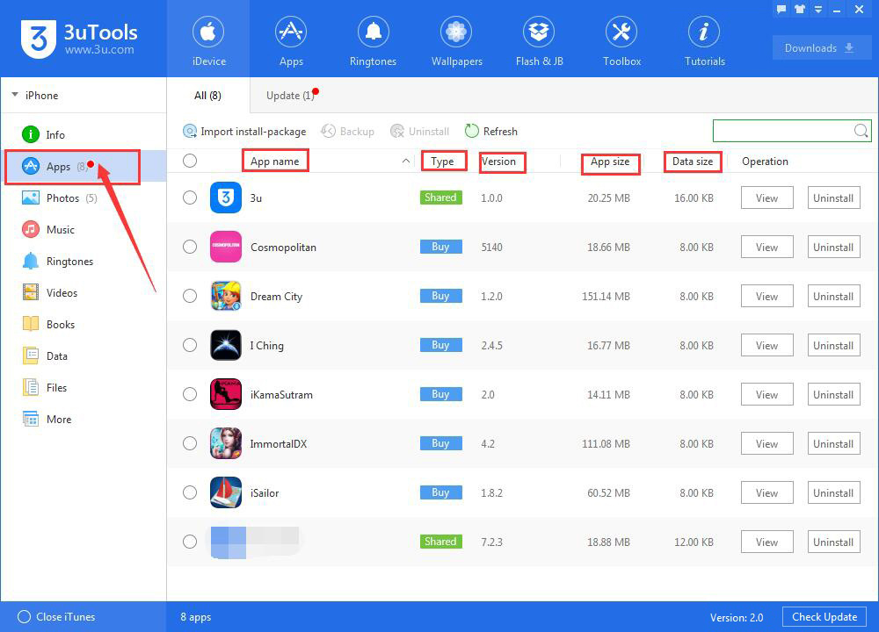Click Check Update button
879x632 pixels.
pyautogui.click(x=825, y=617)
